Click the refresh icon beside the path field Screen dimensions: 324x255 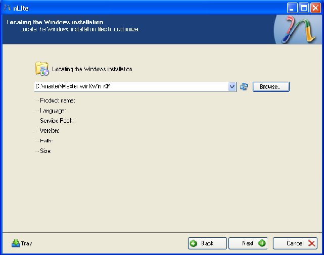click(x=244, y=86)
